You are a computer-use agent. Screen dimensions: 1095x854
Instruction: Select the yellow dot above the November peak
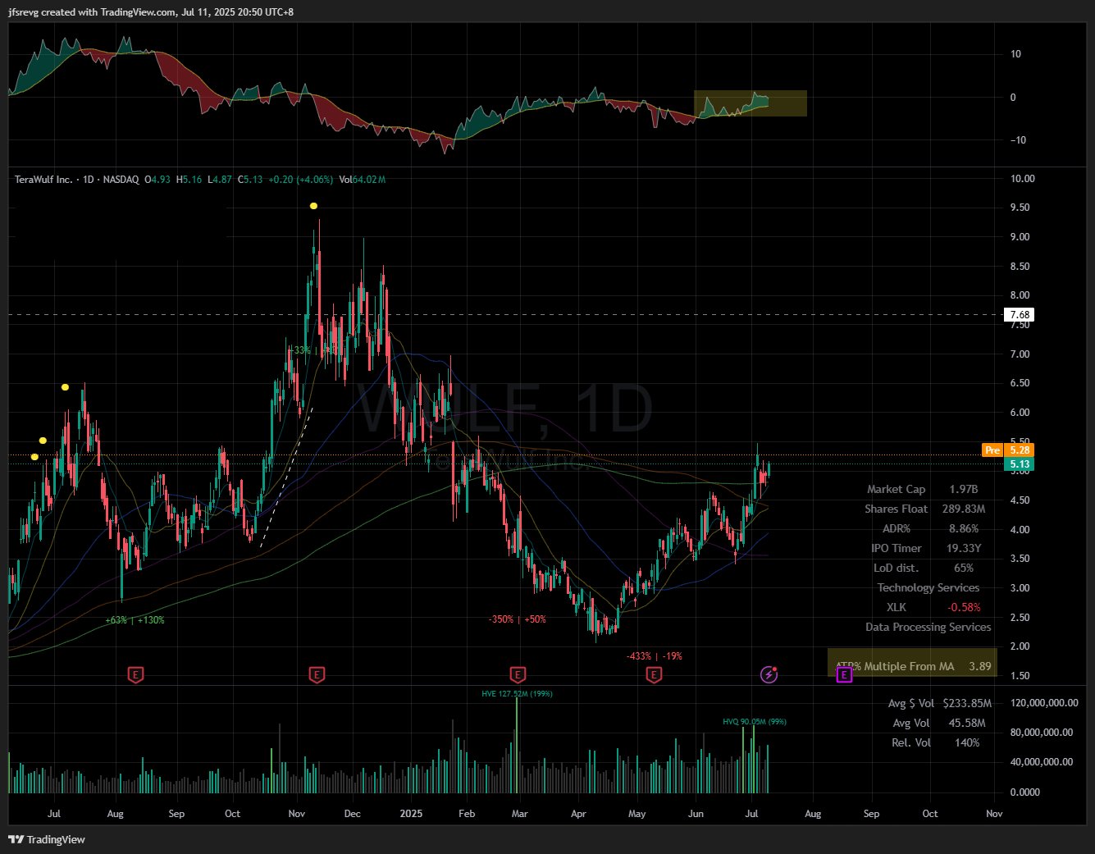[313, 206]
